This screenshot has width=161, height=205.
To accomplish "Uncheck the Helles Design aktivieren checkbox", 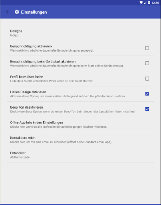I will tap(147, 94).
